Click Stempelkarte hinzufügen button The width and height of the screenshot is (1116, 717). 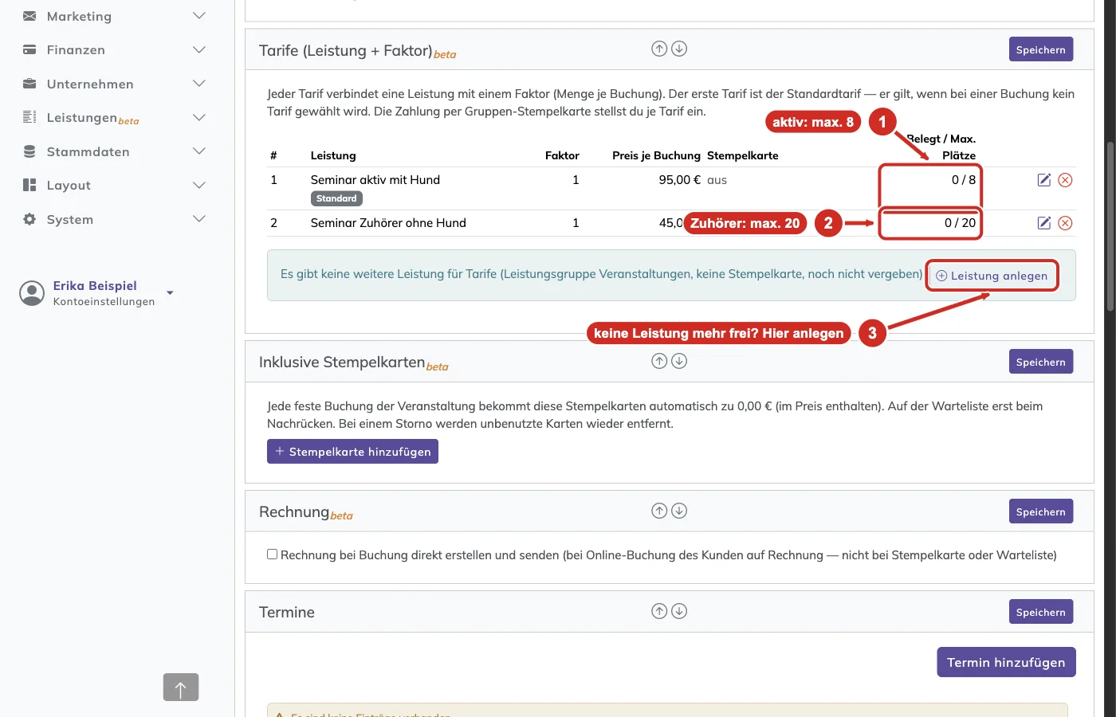point(352,452)
